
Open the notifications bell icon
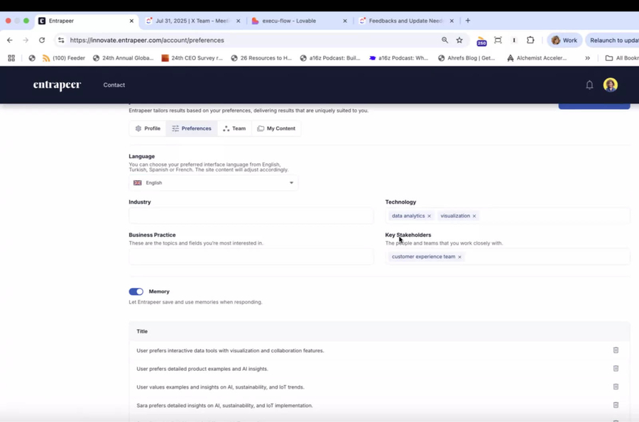pyautogui.click(x=589, y=85)
